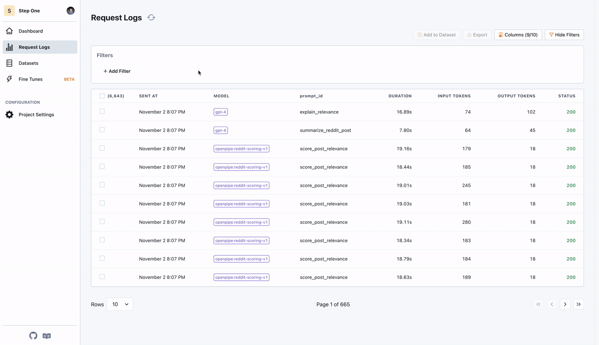Open the Columns (9/10) selector
Image resolution: width=599 pixels, height=345 pixels.
518,35
